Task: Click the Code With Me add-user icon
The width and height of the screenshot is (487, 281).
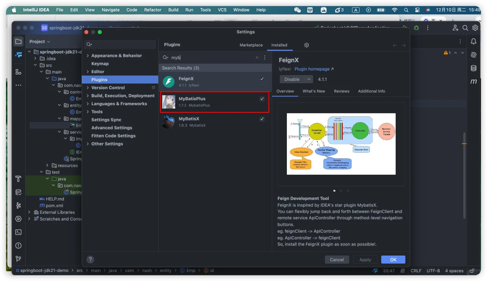Action: click(x=455, y=28)
